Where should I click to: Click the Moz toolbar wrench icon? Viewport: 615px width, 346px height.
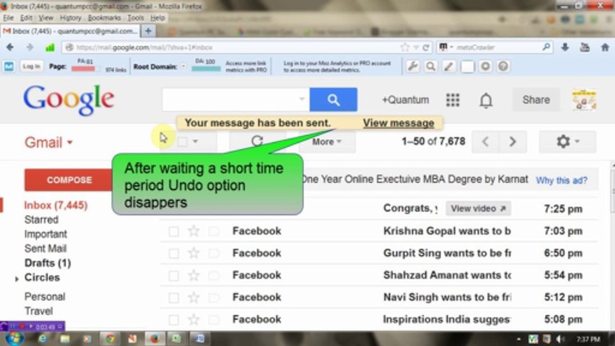pyautogui.click(x=413, y=66)
